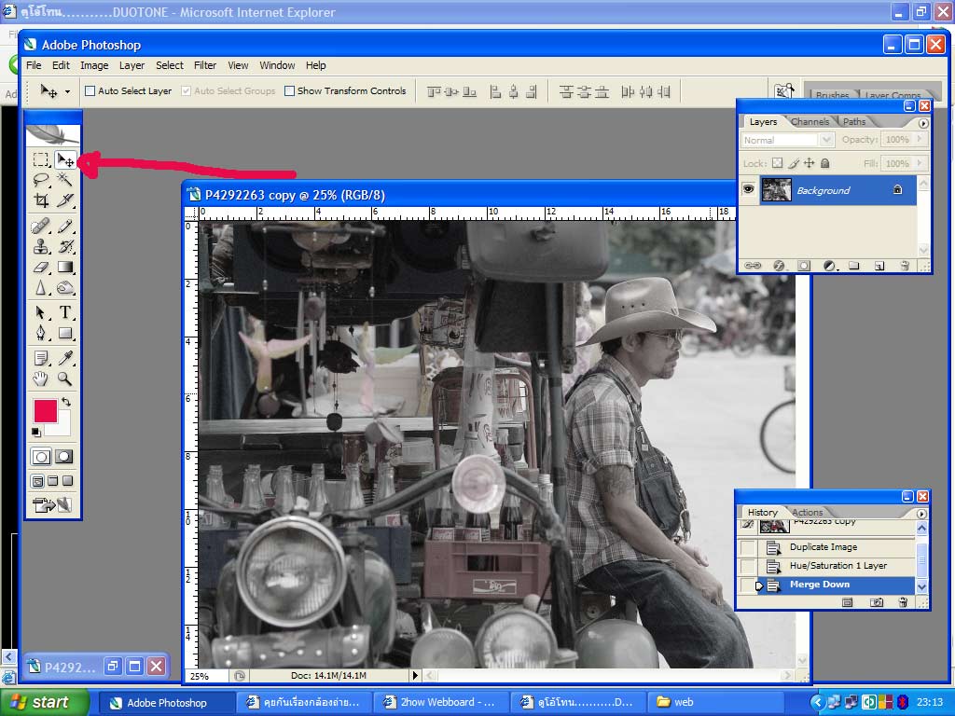Viewport: 955px width, 716px height.
Task: Click the Lasso tool
Action: 41,180
